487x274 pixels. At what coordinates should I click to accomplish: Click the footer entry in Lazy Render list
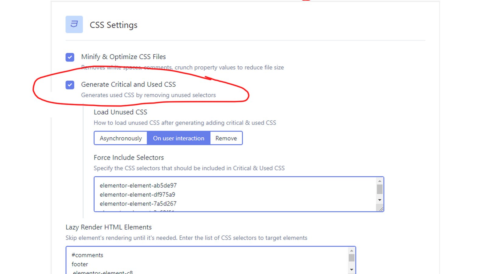(80, 264)
